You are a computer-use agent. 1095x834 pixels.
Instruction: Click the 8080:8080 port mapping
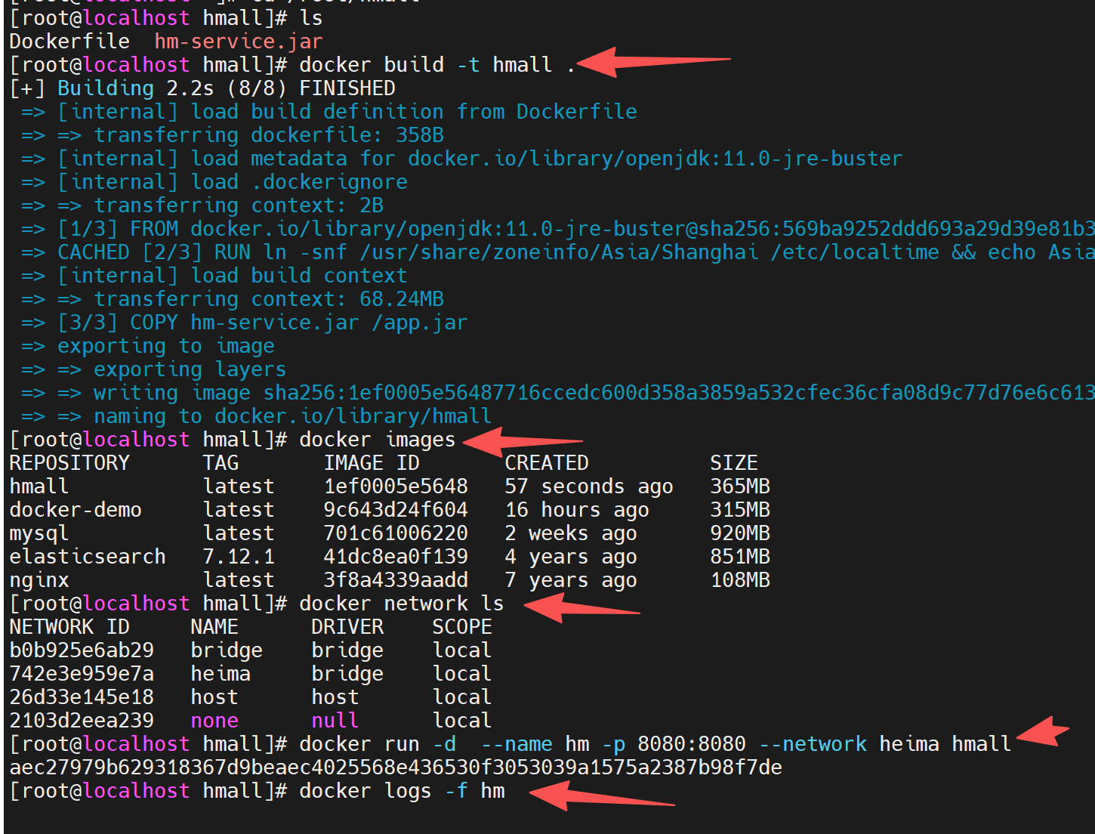click(692, 744)
